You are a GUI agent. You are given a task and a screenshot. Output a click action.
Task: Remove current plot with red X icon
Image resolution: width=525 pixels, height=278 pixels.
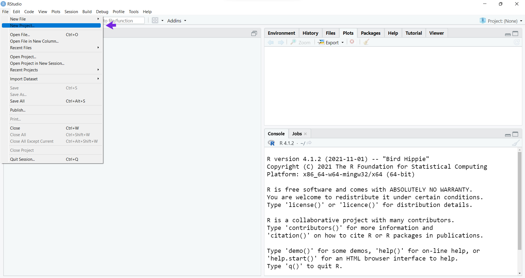[x=352, y=42]
